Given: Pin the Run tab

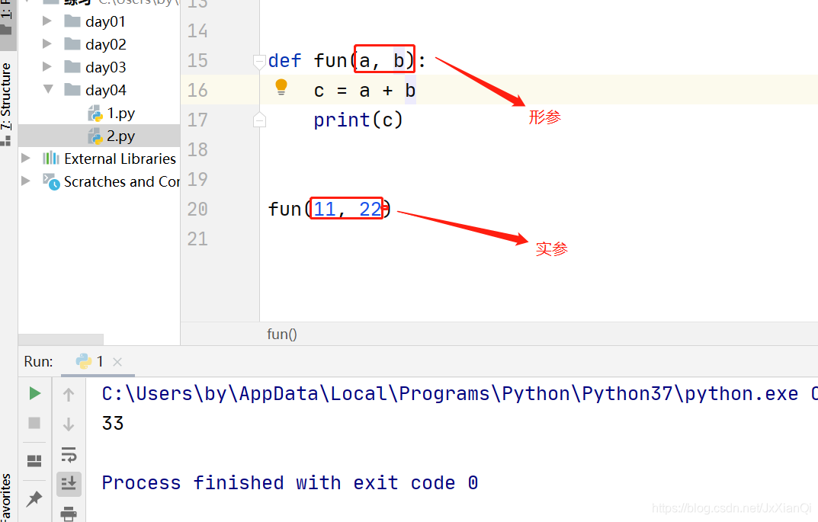Looking at the screenshot, I should 34,498.
